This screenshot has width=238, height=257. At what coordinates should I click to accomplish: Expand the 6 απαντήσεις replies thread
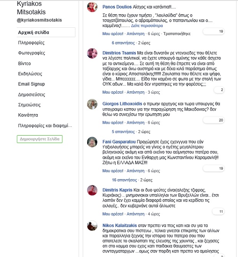[124, 43]
